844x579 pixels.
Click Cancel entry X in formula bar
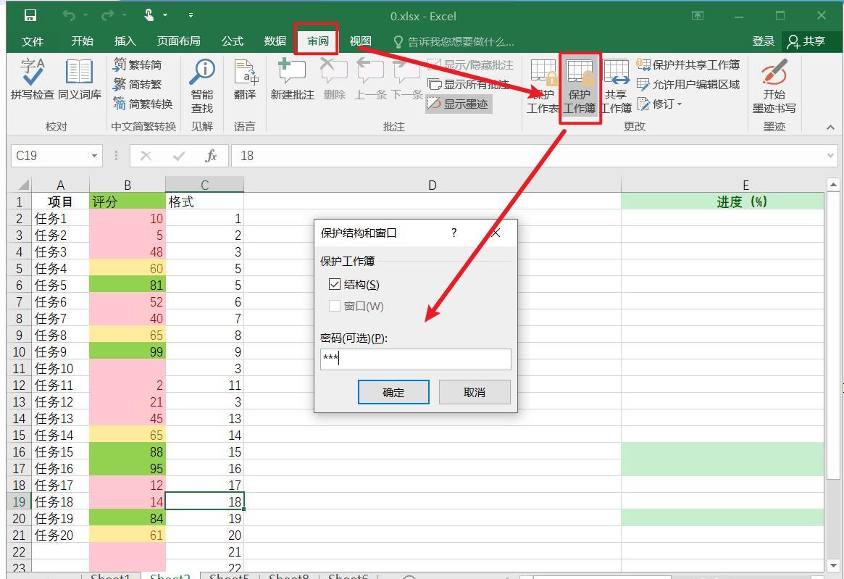pyautogui.click(x=146, y=156)
